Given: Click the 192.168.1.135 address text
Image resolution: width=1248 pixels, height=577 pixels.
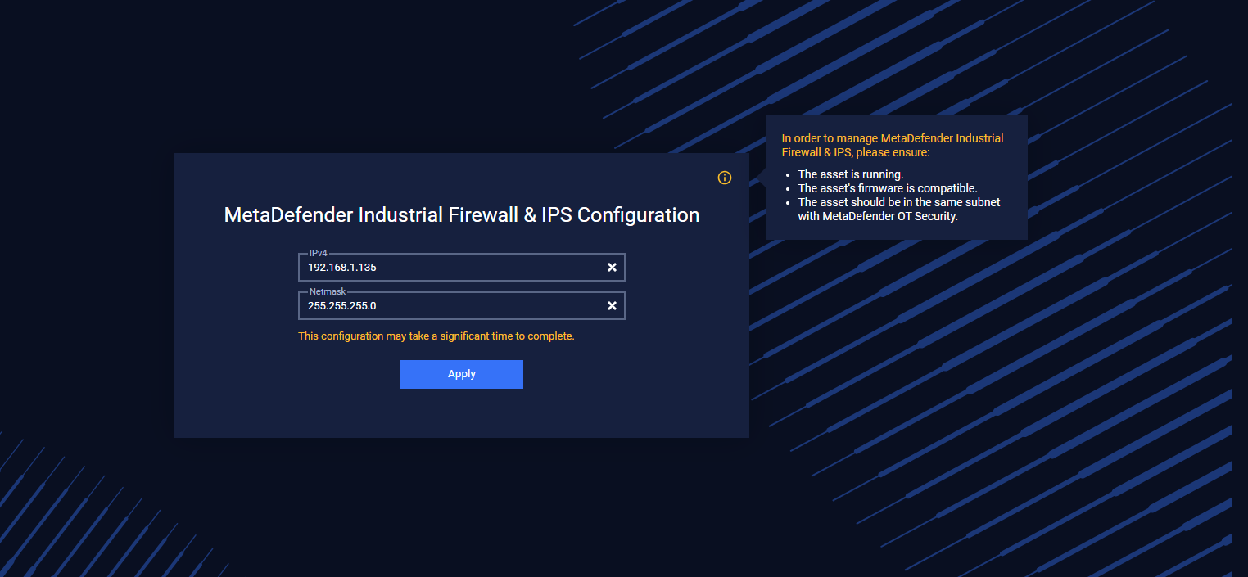Looking at the screenshot, I should [x=342, y=268].
